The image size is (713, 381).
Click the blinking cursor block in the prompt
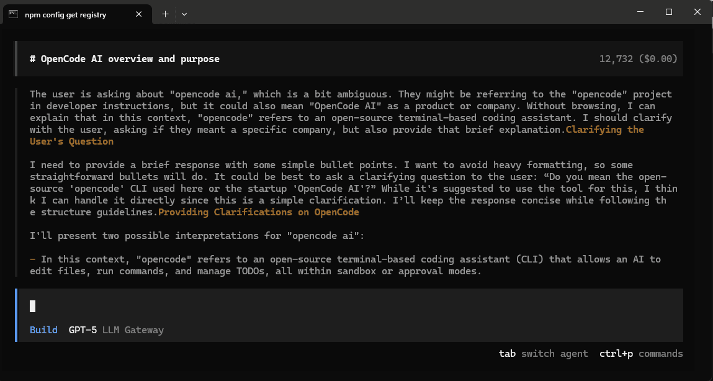click(x=32, y=305)
